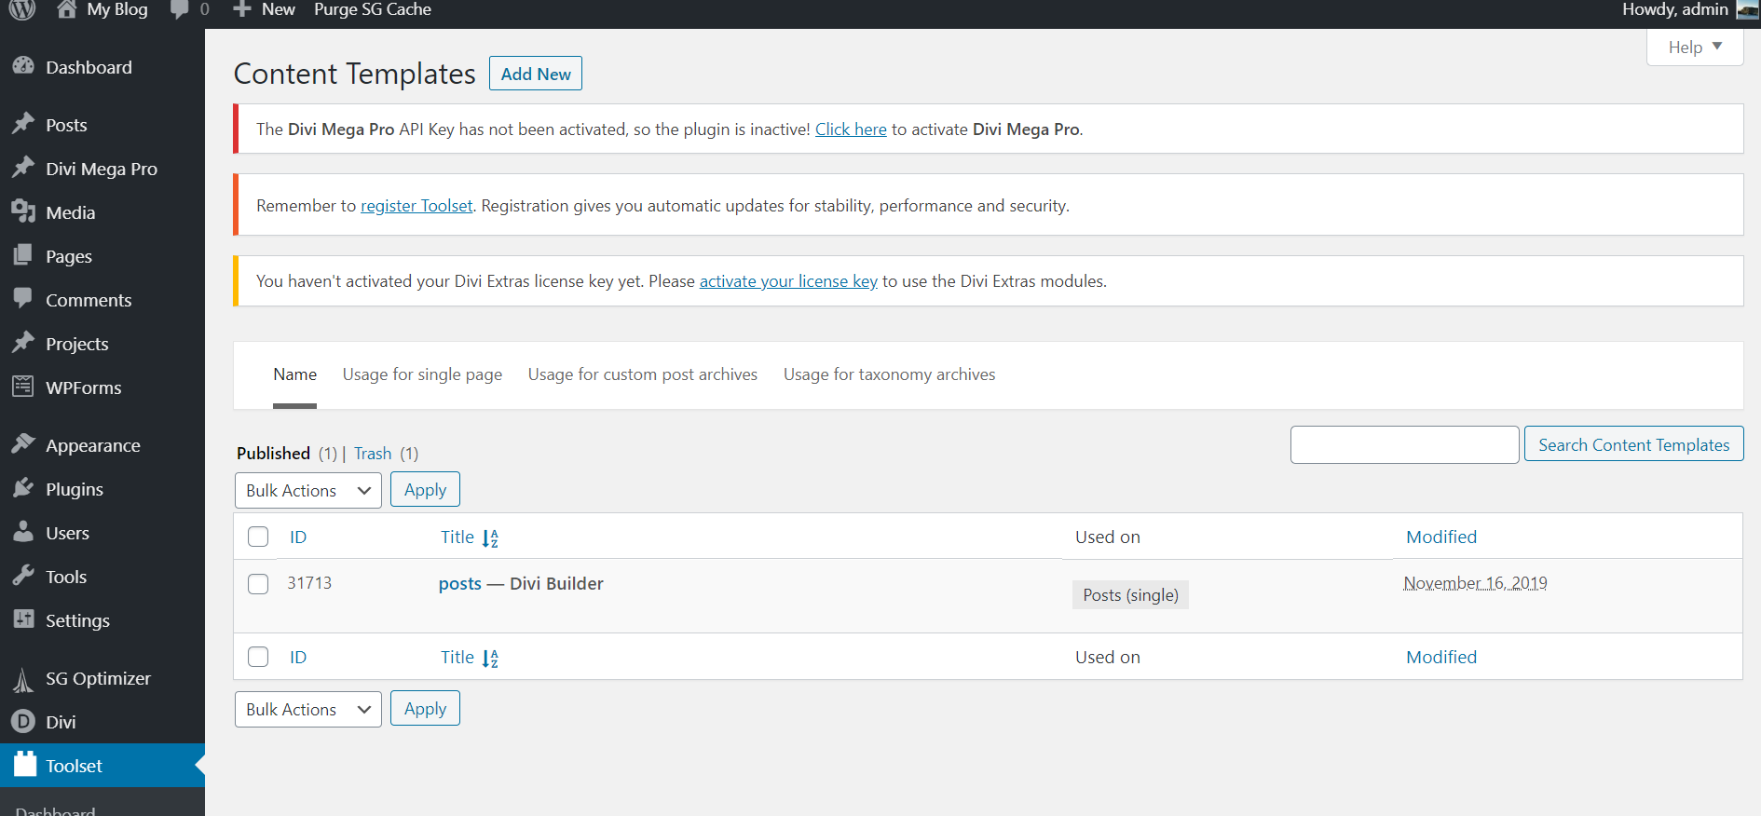The image size is (1761, 816).
Task: Select the checkbox for template 31713
Action: click(x=258, y=584)
